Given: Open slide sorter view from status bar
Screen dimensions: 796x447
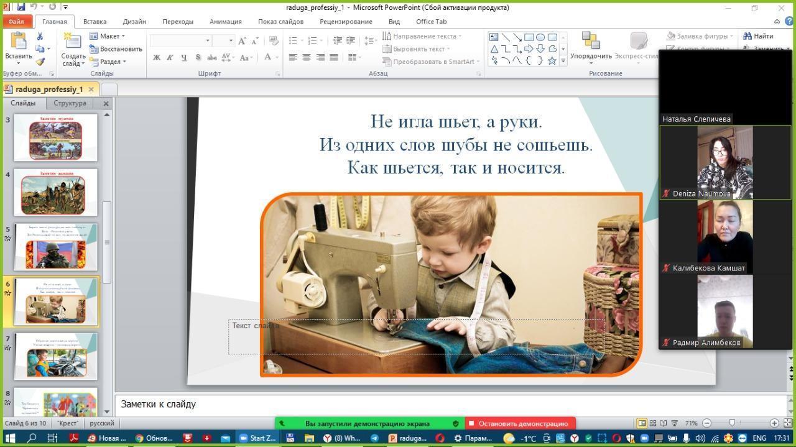Looking at the screenshot, I should [653, 423].
